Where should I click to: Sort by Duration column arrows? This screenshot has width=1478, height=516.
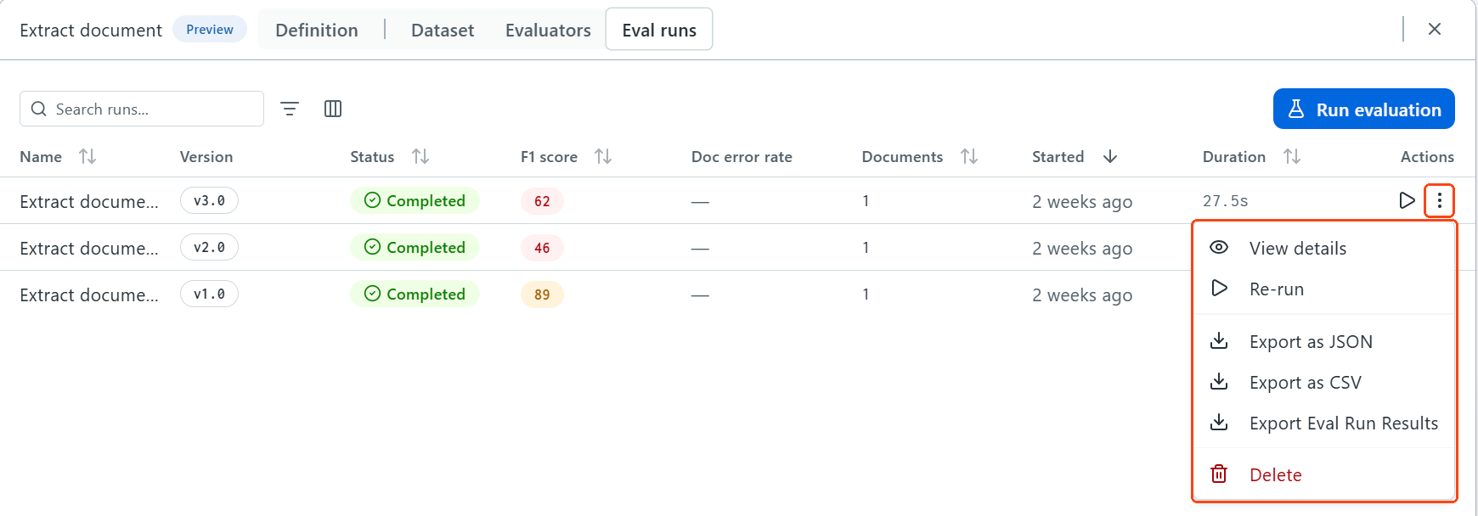point(1292,156)
